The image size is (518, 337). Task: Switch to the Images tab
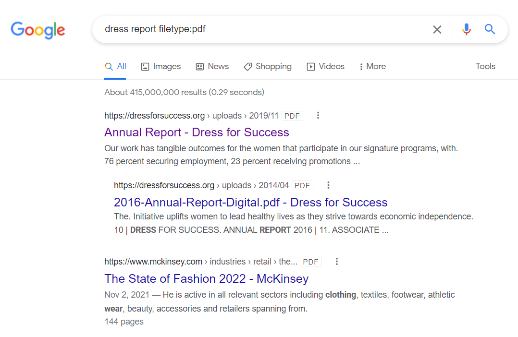tap(160, 66)
